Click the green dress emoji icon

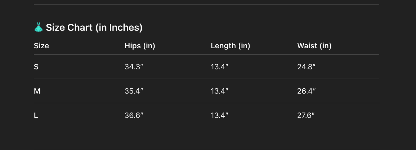[x=38, y=27]
